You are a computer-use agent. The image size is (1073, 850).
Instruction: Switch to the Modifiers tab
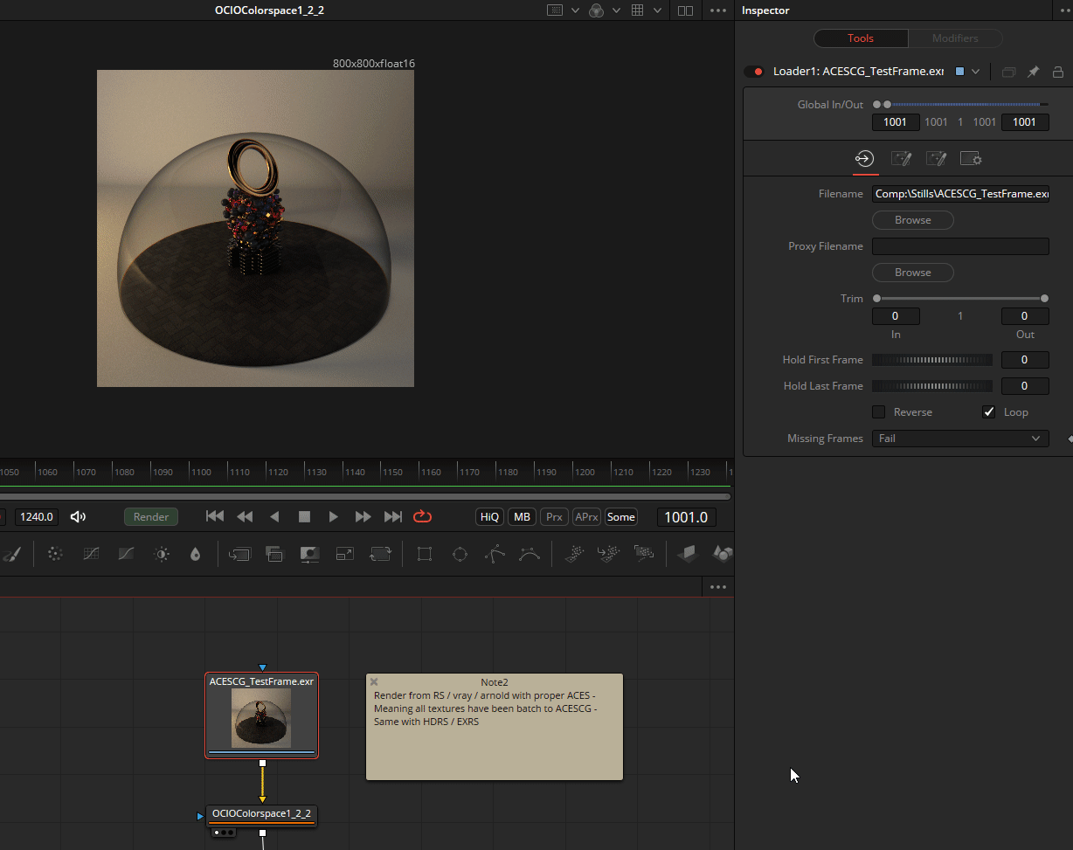point(954,38)
